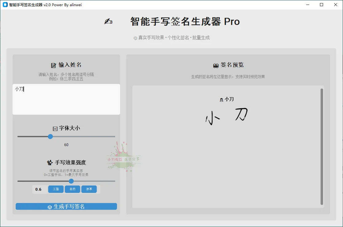The height and width of the screenshot is (227, 343).
Task: Select the 工整 preset button
Action: click(56, 189)
